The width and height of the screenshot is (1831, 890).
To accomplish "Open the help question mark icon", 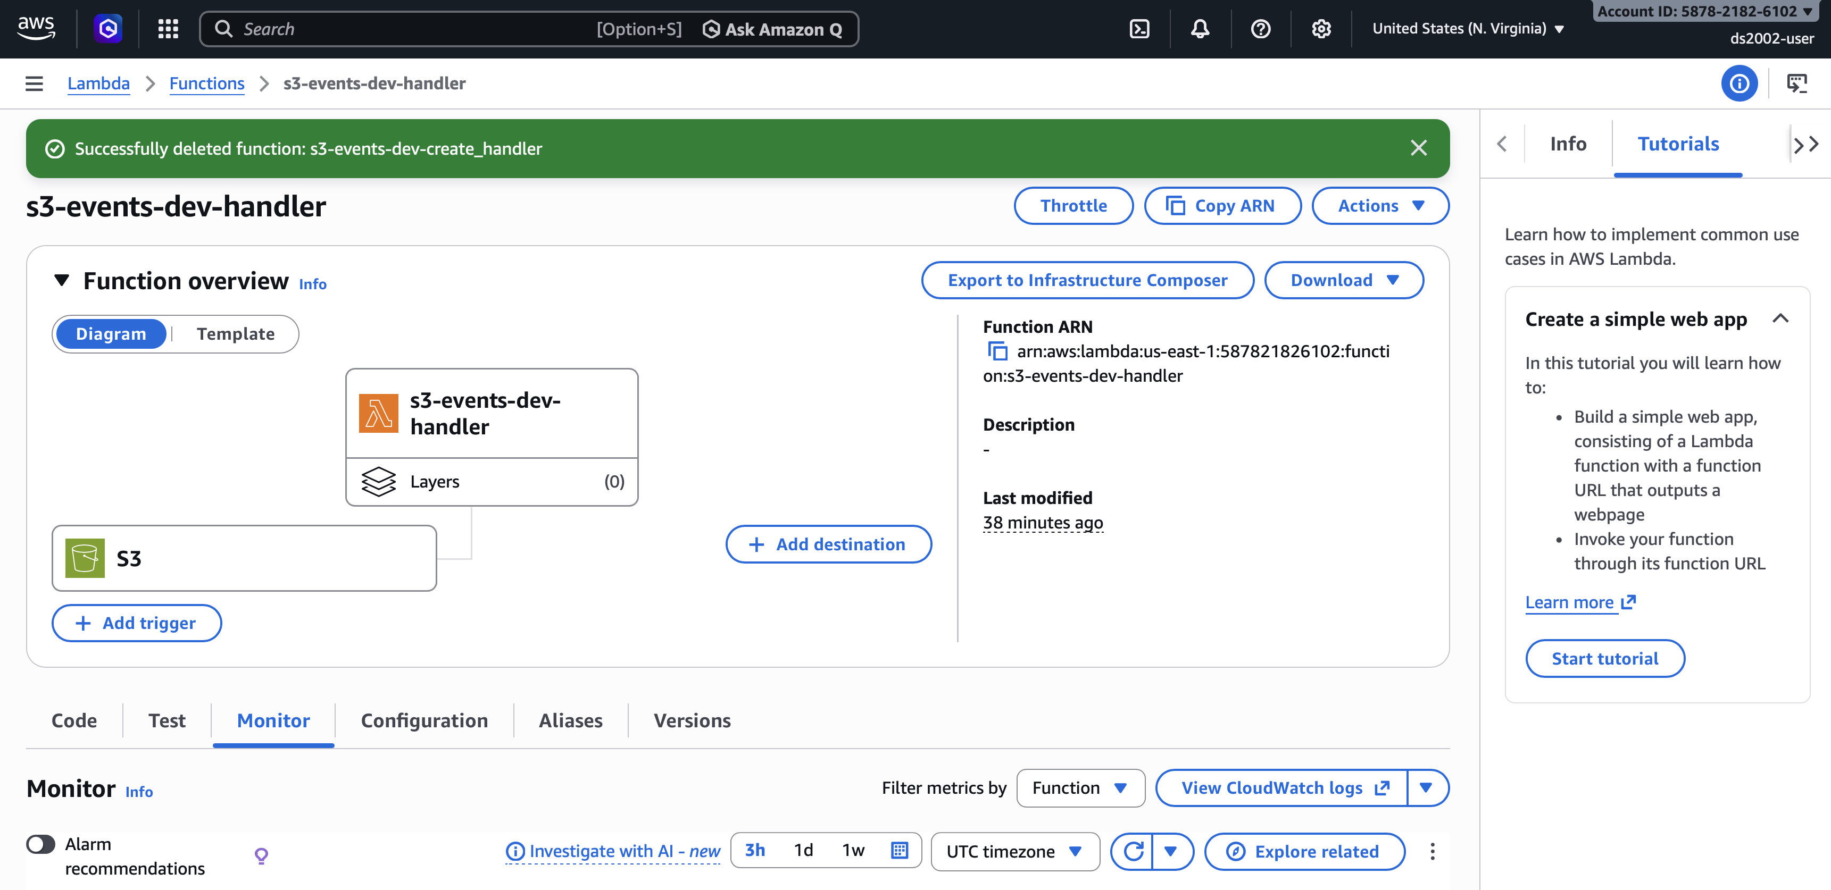I will click(1260, 28).
